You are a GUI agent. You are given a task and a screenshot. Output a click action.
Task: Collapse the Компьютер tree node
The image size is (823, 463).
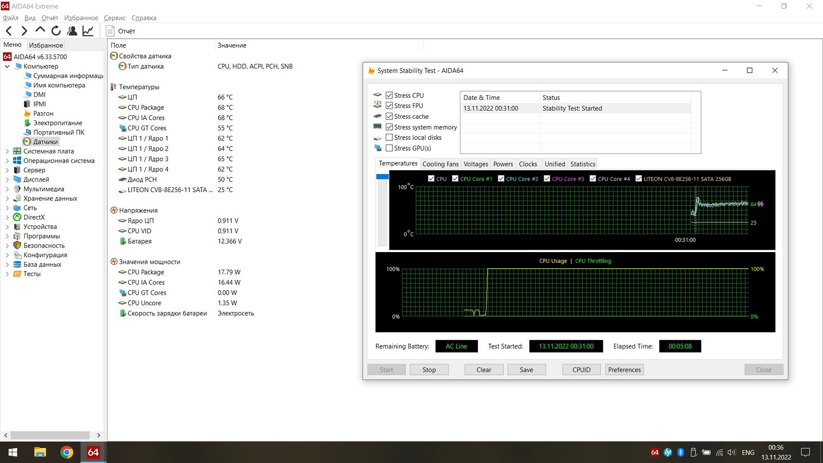(x=7, y=66)
